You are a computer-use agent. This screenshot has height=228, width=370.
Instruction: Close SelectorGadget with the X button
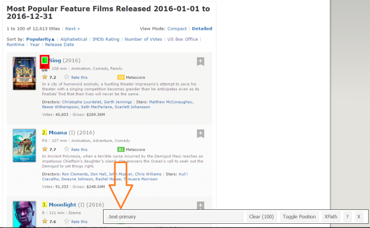pyautogui.click(x=358, y=216)
